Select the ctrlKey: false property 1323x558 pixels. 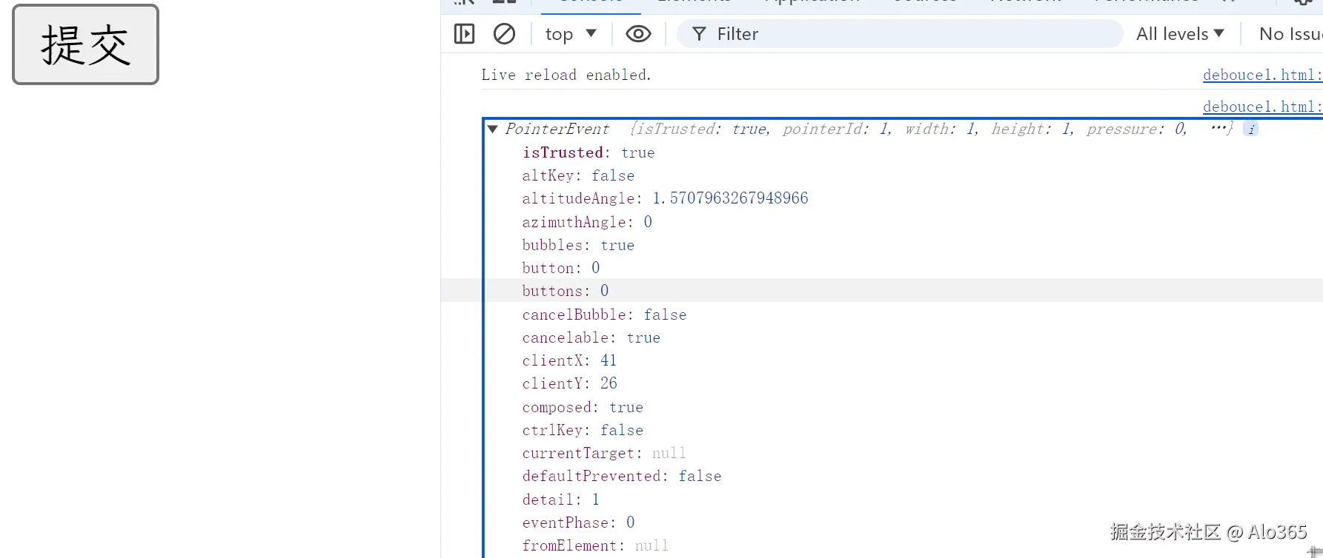pos(583,430)
